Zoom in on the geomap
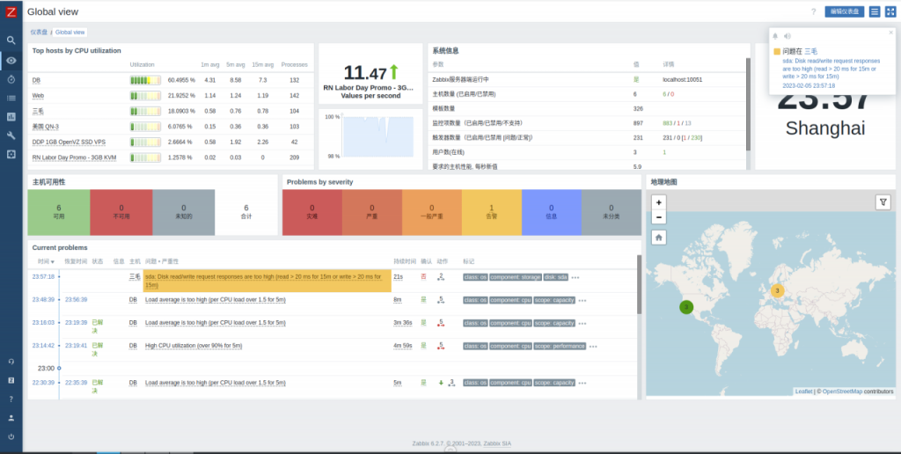Viewport: 901px width, 454px height. 658,202
